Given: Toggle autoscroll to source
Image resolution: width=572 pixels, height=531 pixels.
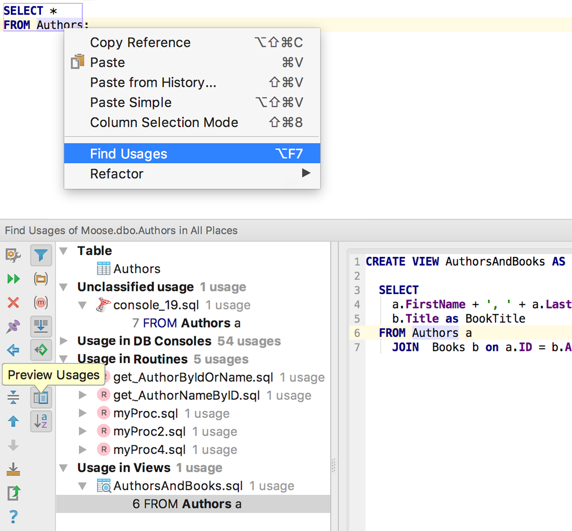Looking at the screenshot, I should [41, 327].
